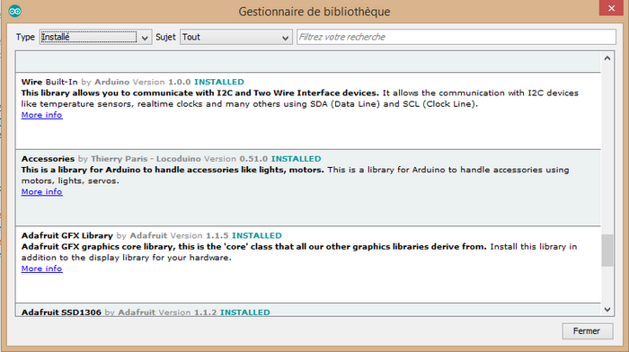Open More info link under Adafruit GFX

pyautogui.click(x=41, y=268)
